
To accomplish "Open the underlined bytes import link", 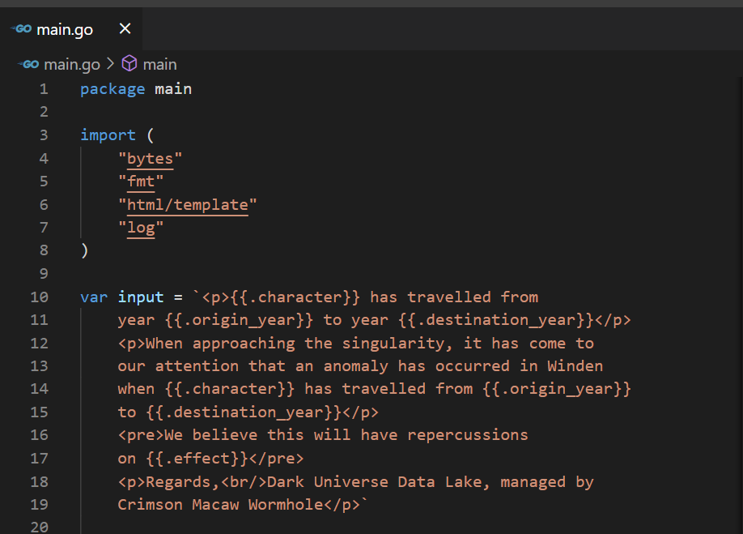I will tap(149, 158).
